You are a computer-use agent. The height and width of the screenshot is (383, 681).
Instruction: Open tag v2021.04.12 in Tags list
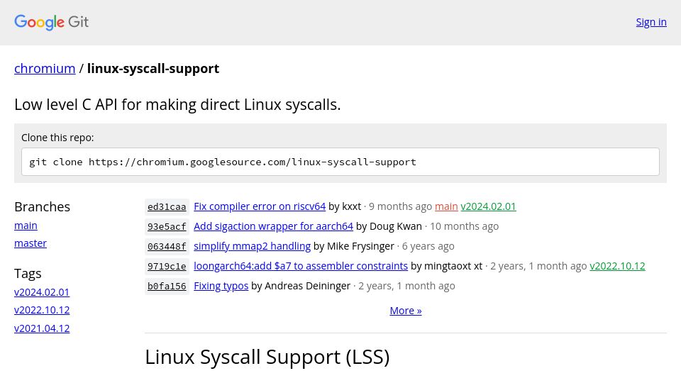pos(42,328)
